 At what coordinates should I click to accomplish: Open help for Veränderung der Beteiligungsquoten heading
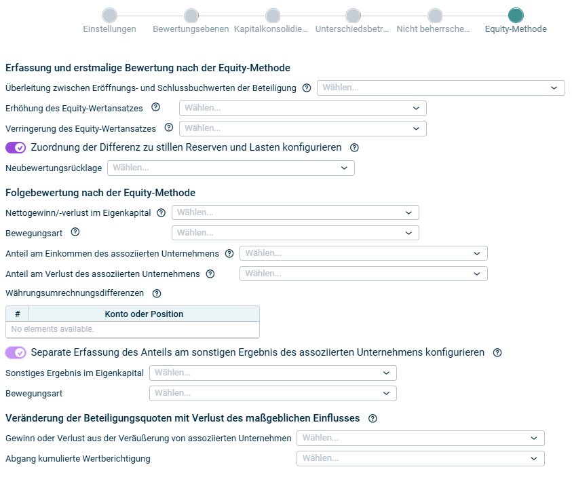372,418
